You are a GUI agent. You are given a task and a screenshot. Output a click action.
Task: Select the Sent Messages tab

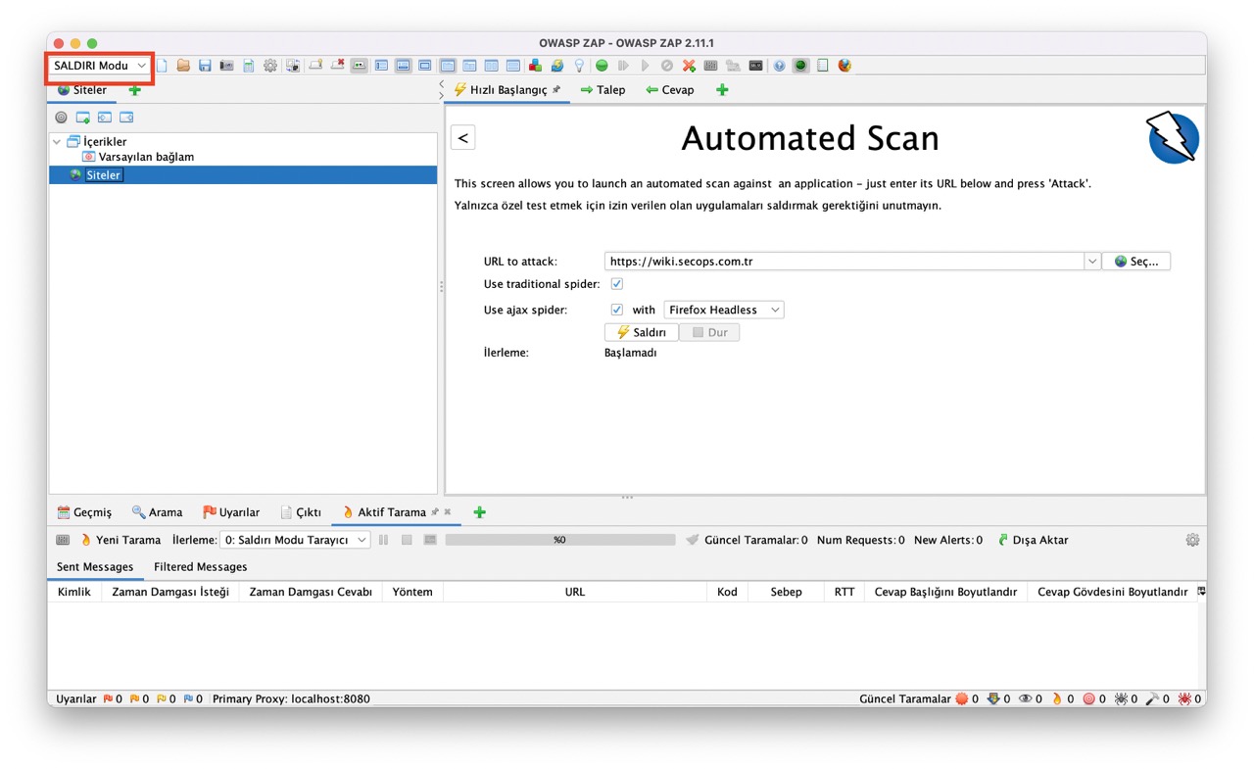(95, 567)
